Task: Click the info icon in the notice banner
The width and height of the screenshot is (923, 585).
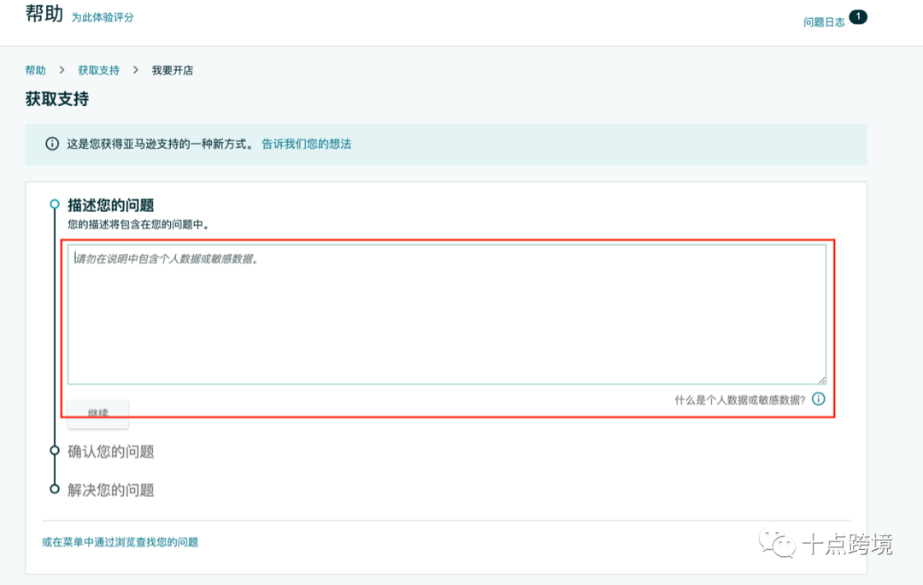Action: 52,144
